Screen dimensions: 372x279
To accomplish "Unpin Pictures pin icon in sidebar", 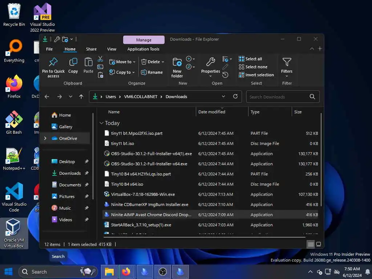I will (86, 196).
